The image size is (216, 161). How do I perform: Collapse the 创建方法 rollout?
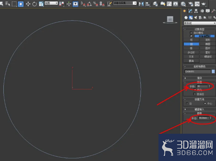199,99
